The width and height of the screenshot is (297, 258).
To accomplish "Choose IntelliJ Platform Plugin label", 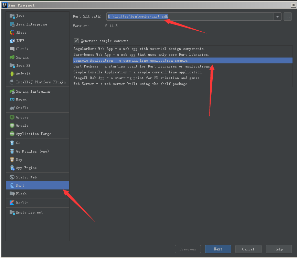I will point(41,82).
